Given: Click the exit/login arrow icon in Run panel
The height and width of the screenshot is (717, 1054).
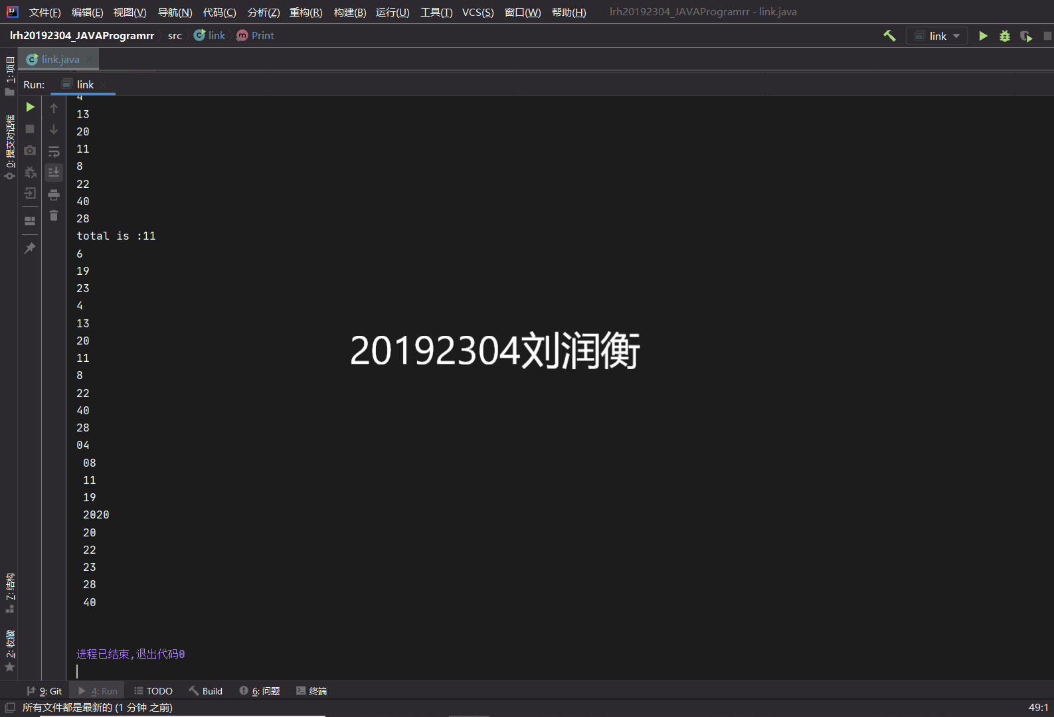Looking at the screenshot, I should pyautogui.click(x=30, y=193).
